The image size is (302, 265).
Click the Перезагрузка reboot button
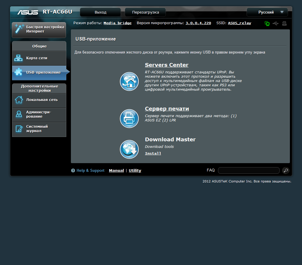pos(146,12)
